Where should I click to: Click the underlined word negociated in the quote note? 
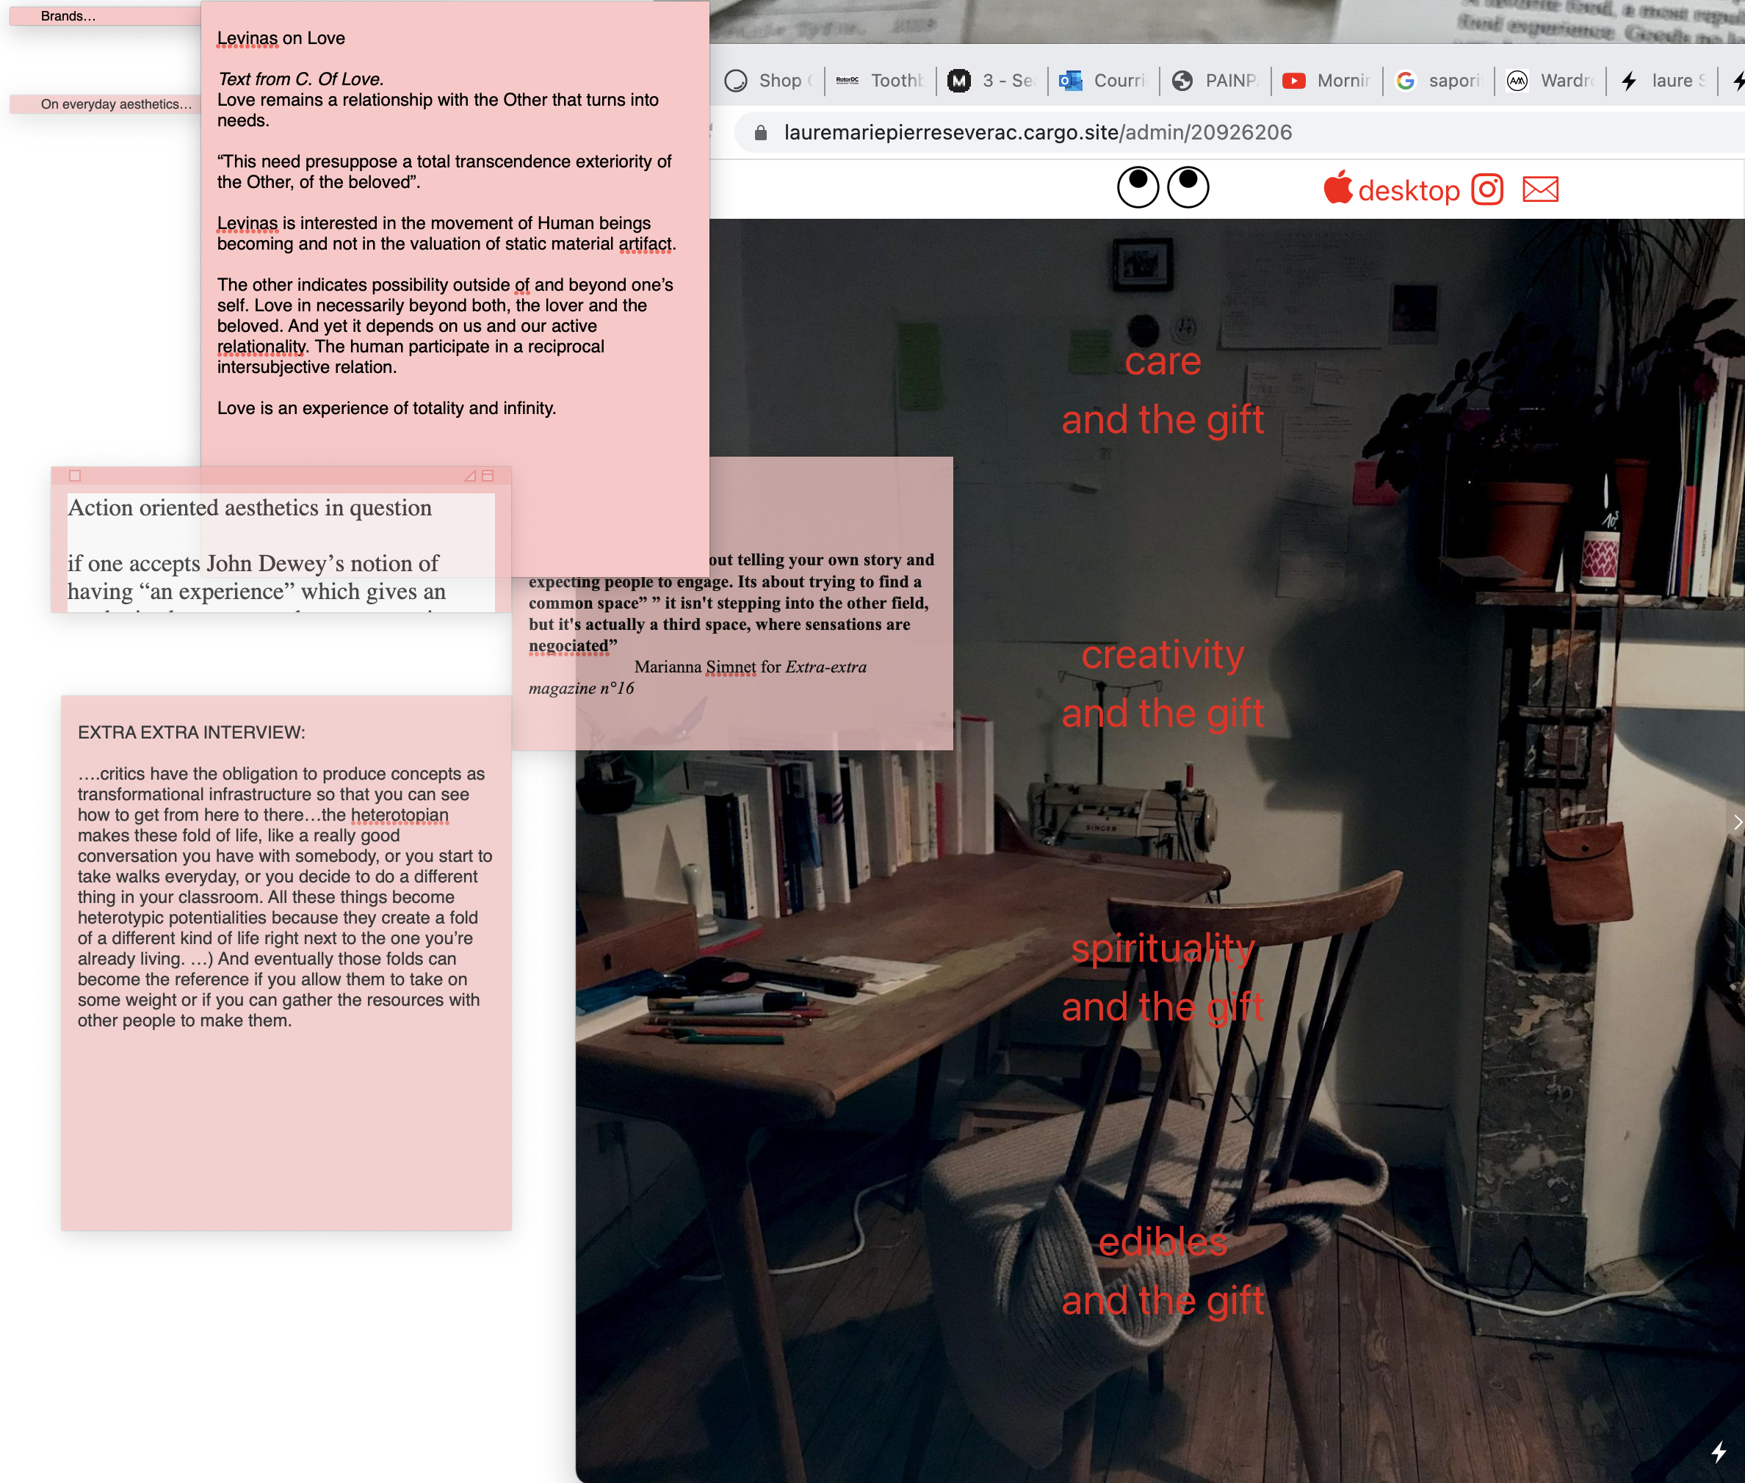pos(568,645)
